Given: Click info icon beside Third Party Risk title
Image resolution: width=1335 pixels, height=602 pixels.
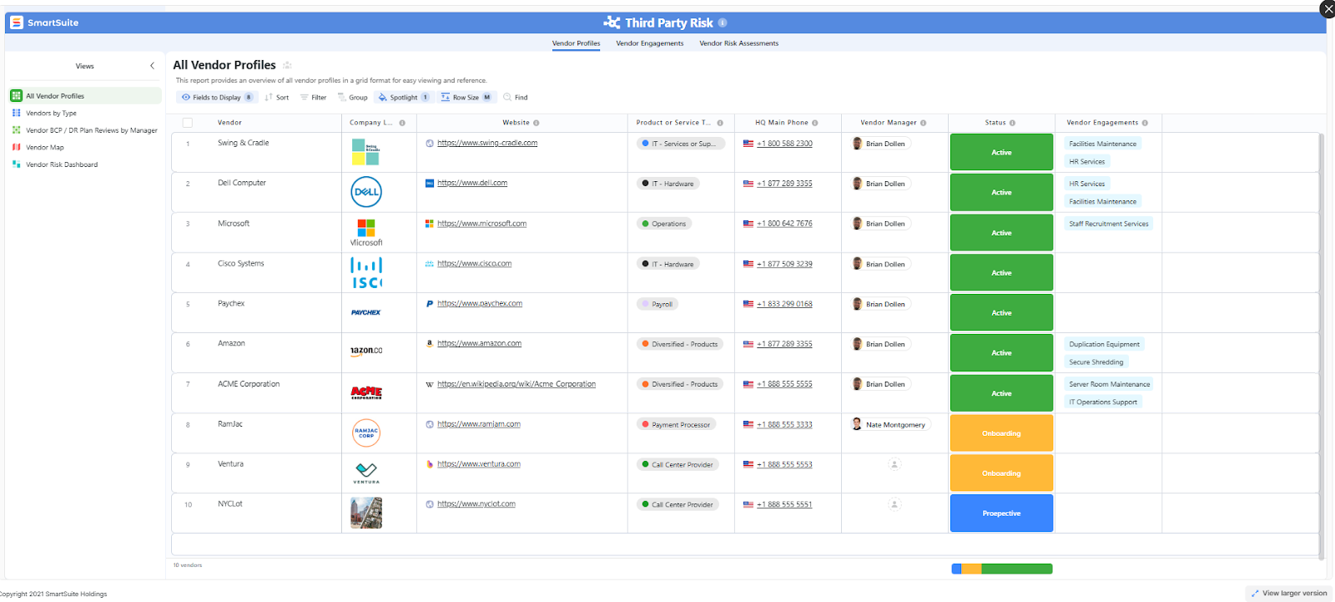Looking at the screenshot, I should (x=723, y=23).
